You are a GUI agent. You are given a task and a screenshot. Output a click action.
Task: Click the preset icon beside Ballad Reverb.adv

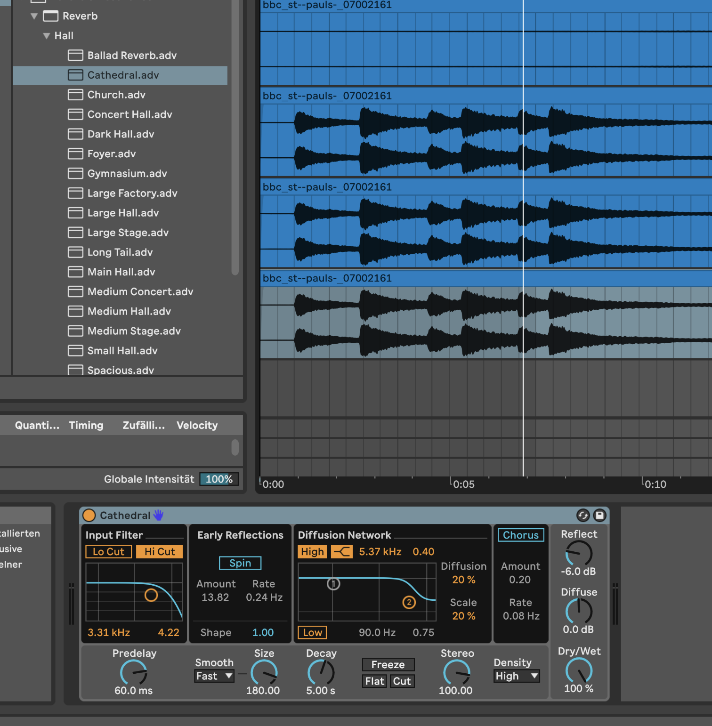pyautogui.click(x=75, y=56)
